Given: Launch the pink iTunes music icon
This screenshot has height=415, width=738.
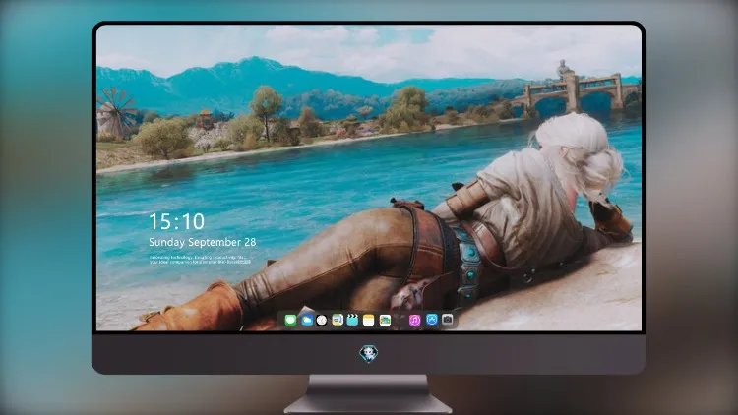Looking at the screenshot, I should [414, 321].
